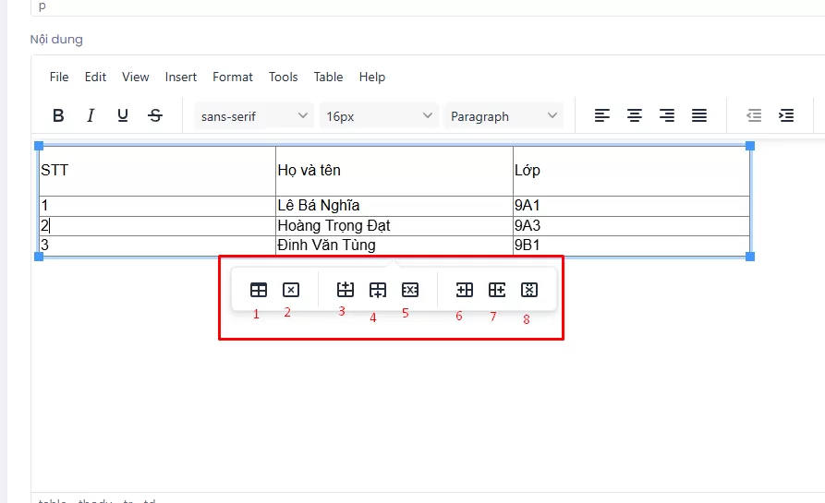Delete the current table row
The height and width of the screenshot is (503, 825).
pos(410,290)
